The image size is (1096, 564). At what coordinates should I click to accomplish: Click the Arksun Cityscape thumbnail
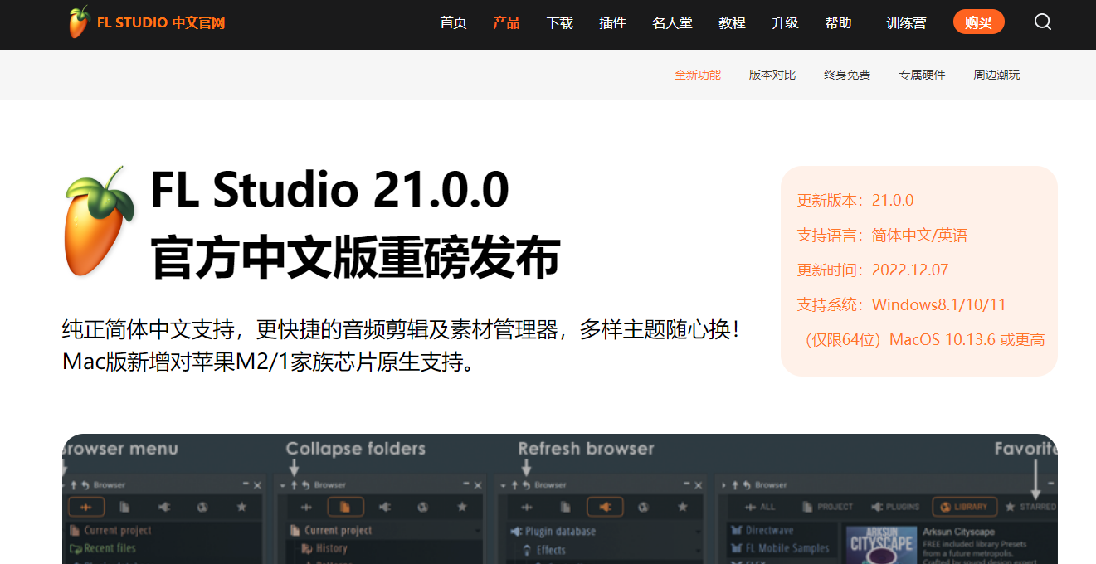880,543
